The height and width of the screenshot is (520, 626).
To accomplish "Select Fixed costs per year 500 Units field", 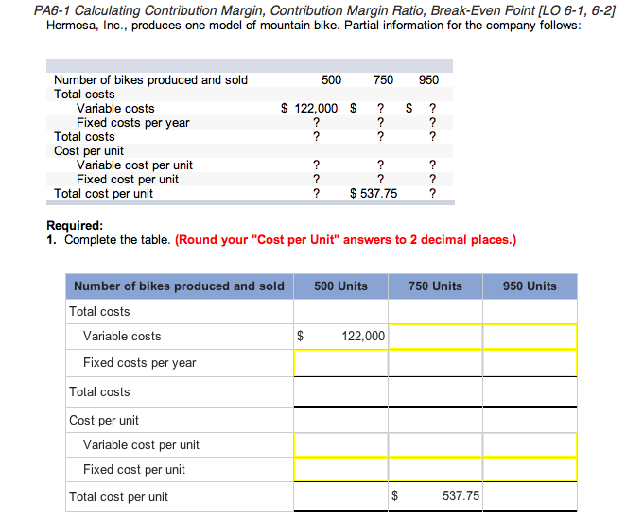I will [x=341, y=363].
